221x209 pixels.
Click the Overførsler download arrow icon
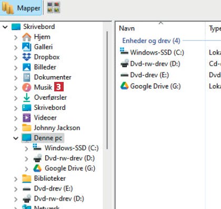click(x=27, y=98)
